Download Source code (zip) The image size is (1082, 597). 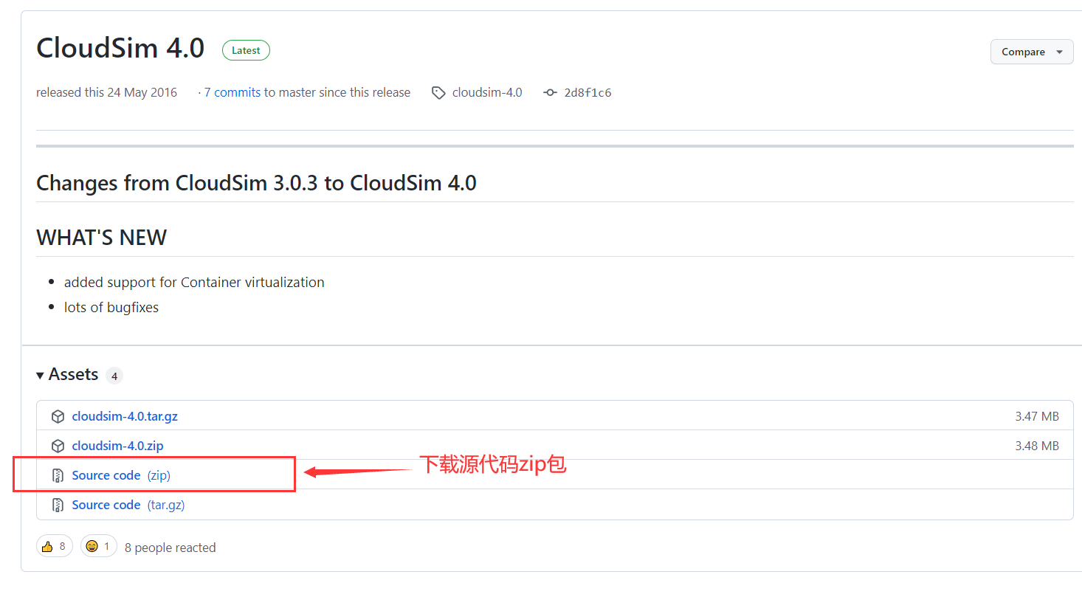click(121, 475)
